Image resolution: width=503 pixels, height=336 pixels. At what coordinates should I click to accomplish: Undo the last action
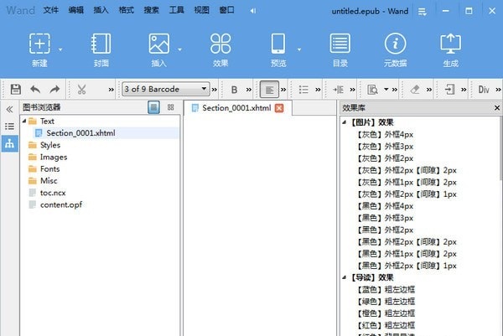(35, 89)
